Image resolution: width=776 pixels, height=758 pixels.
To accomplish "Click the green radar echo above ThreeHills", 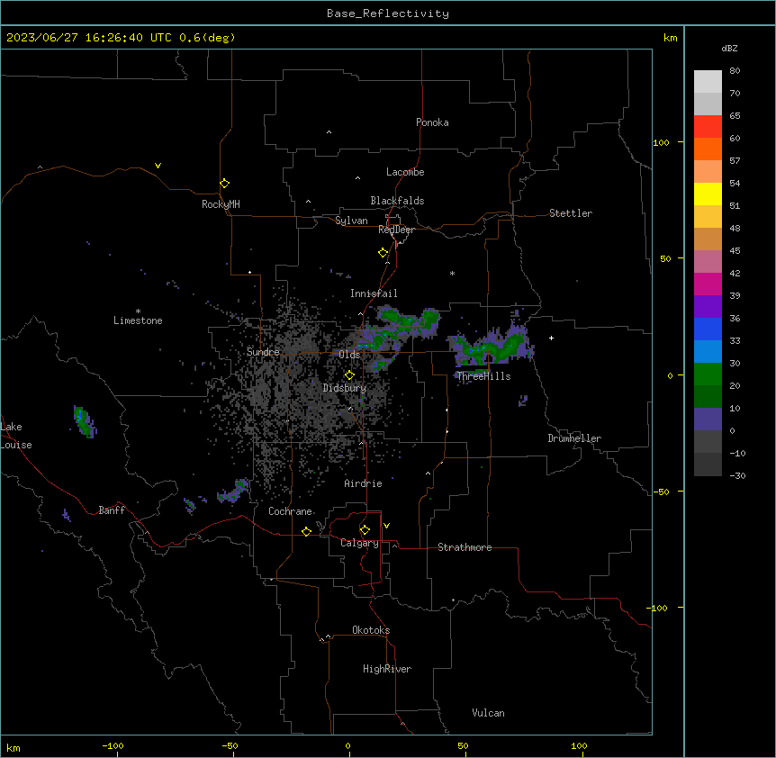I will click(x=491, y=347).
